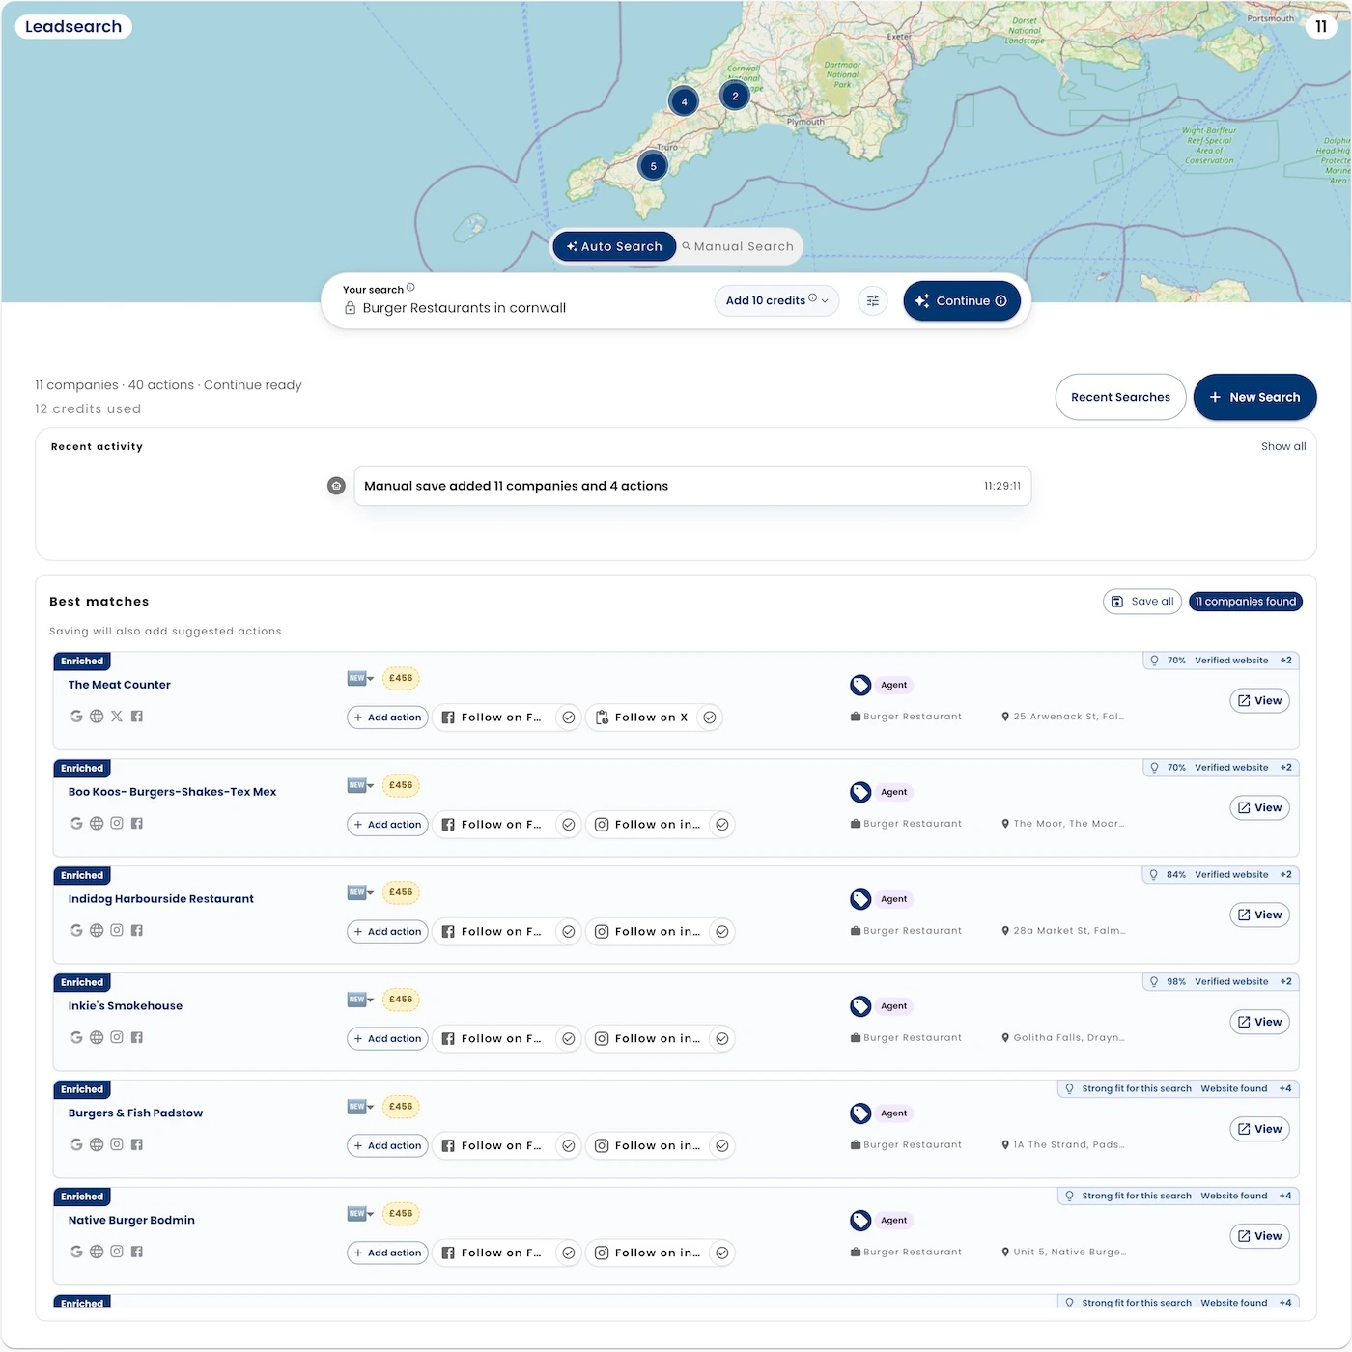This screenshot has width=1352, height=1352.
Task: Switch to the Auto Search tab
Action: (x=614, y=246)
